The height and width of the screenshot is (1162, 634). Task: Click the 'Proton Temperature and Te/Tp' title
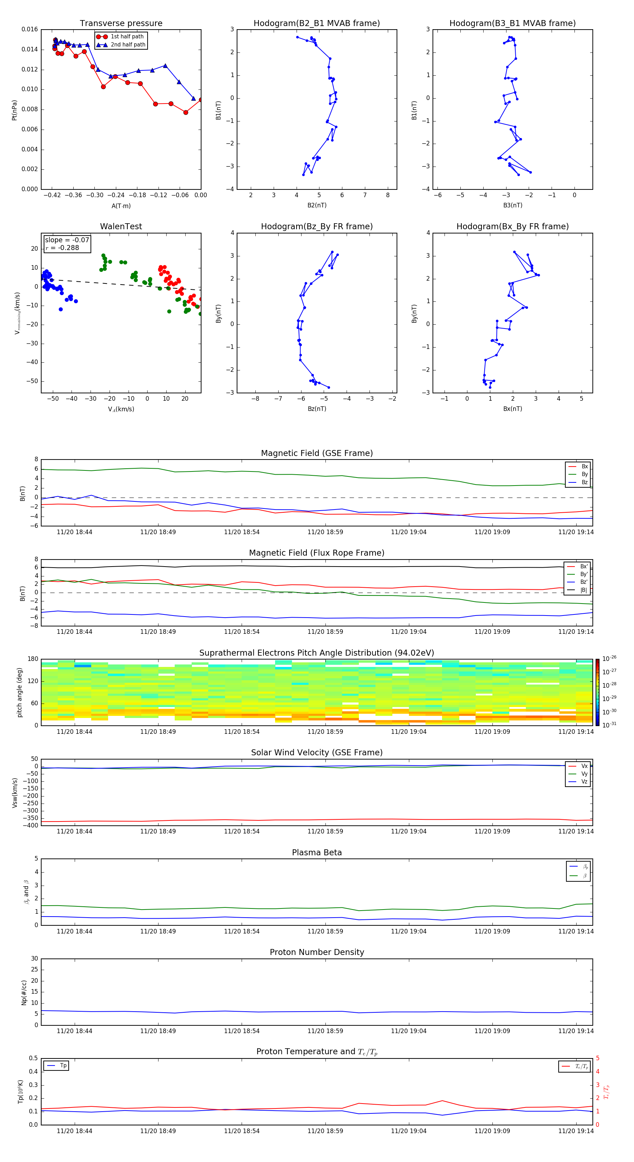[317, 1052]
